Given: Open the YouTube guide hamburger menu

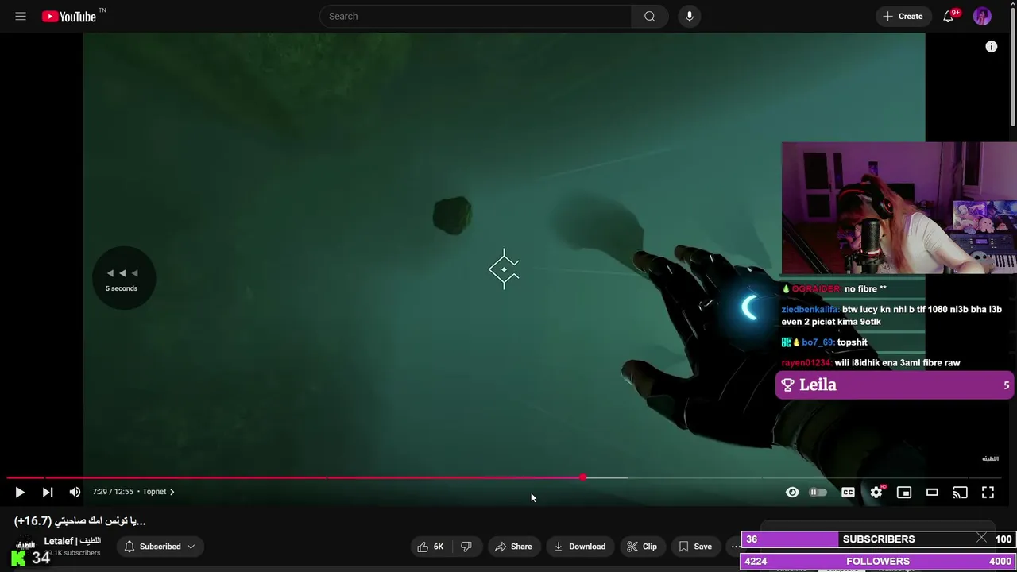Looking at the screenshot, I should point(21,16).
